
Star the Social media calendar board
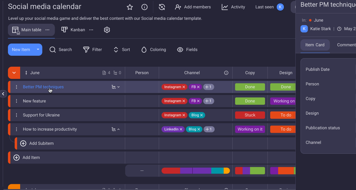(130, 7)
